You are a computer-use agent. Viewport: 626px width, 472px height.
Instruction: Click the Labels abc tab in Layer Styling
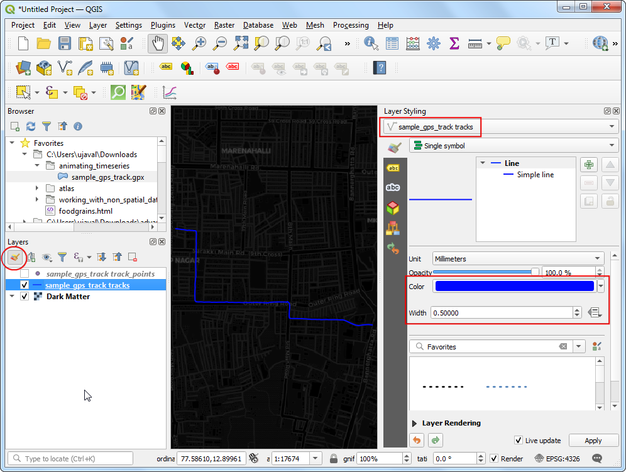point(393,168)
